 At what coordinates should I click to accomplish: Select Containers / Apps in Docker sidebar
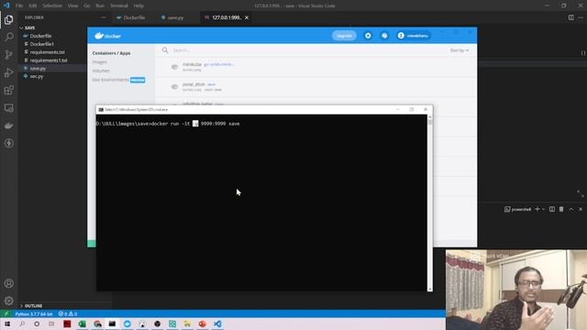[x=111, y=53]
